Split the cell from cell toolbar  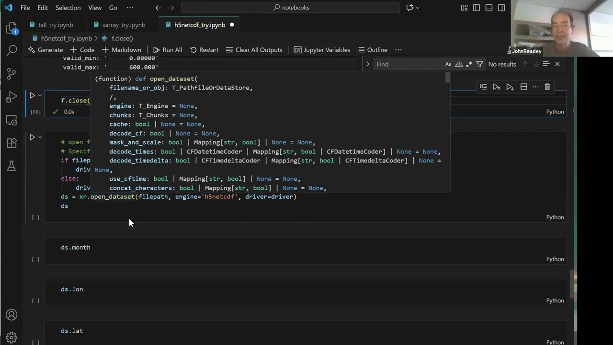pos(523,87)
